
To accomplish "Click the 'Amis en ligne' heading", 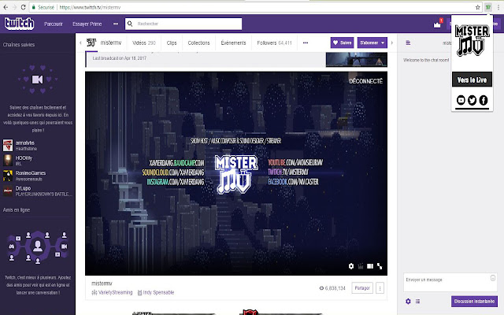I will [x=17, y=210].
